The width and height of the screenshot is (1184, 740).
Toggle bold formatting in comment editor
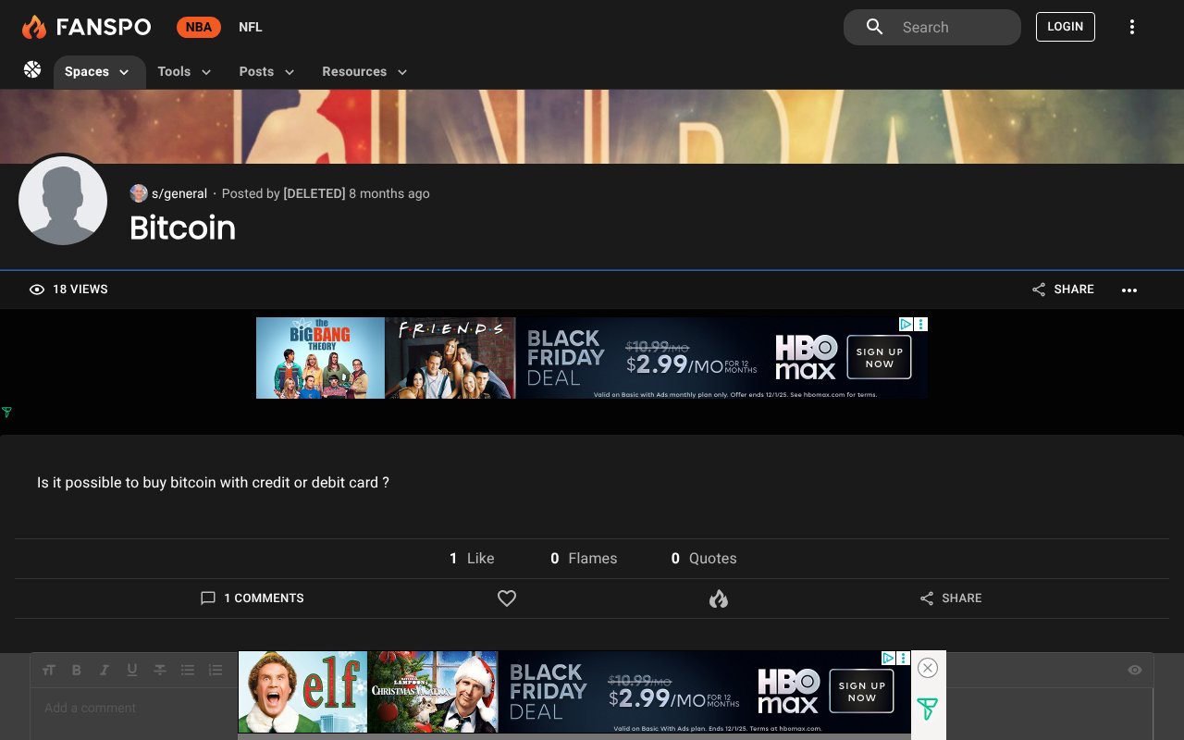coord(77,670)
